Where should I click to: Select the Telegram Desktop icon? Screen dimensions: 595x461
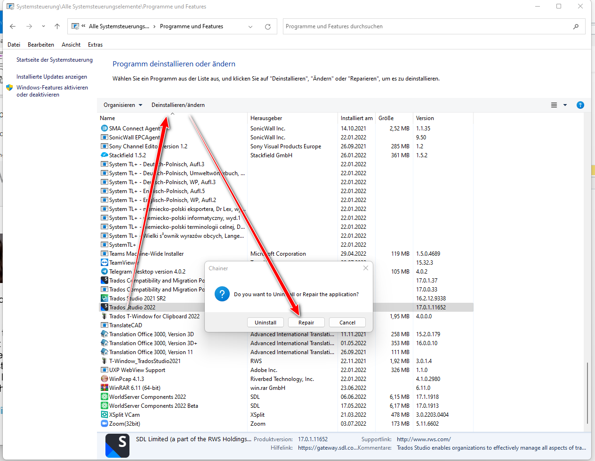pos(104,271)
